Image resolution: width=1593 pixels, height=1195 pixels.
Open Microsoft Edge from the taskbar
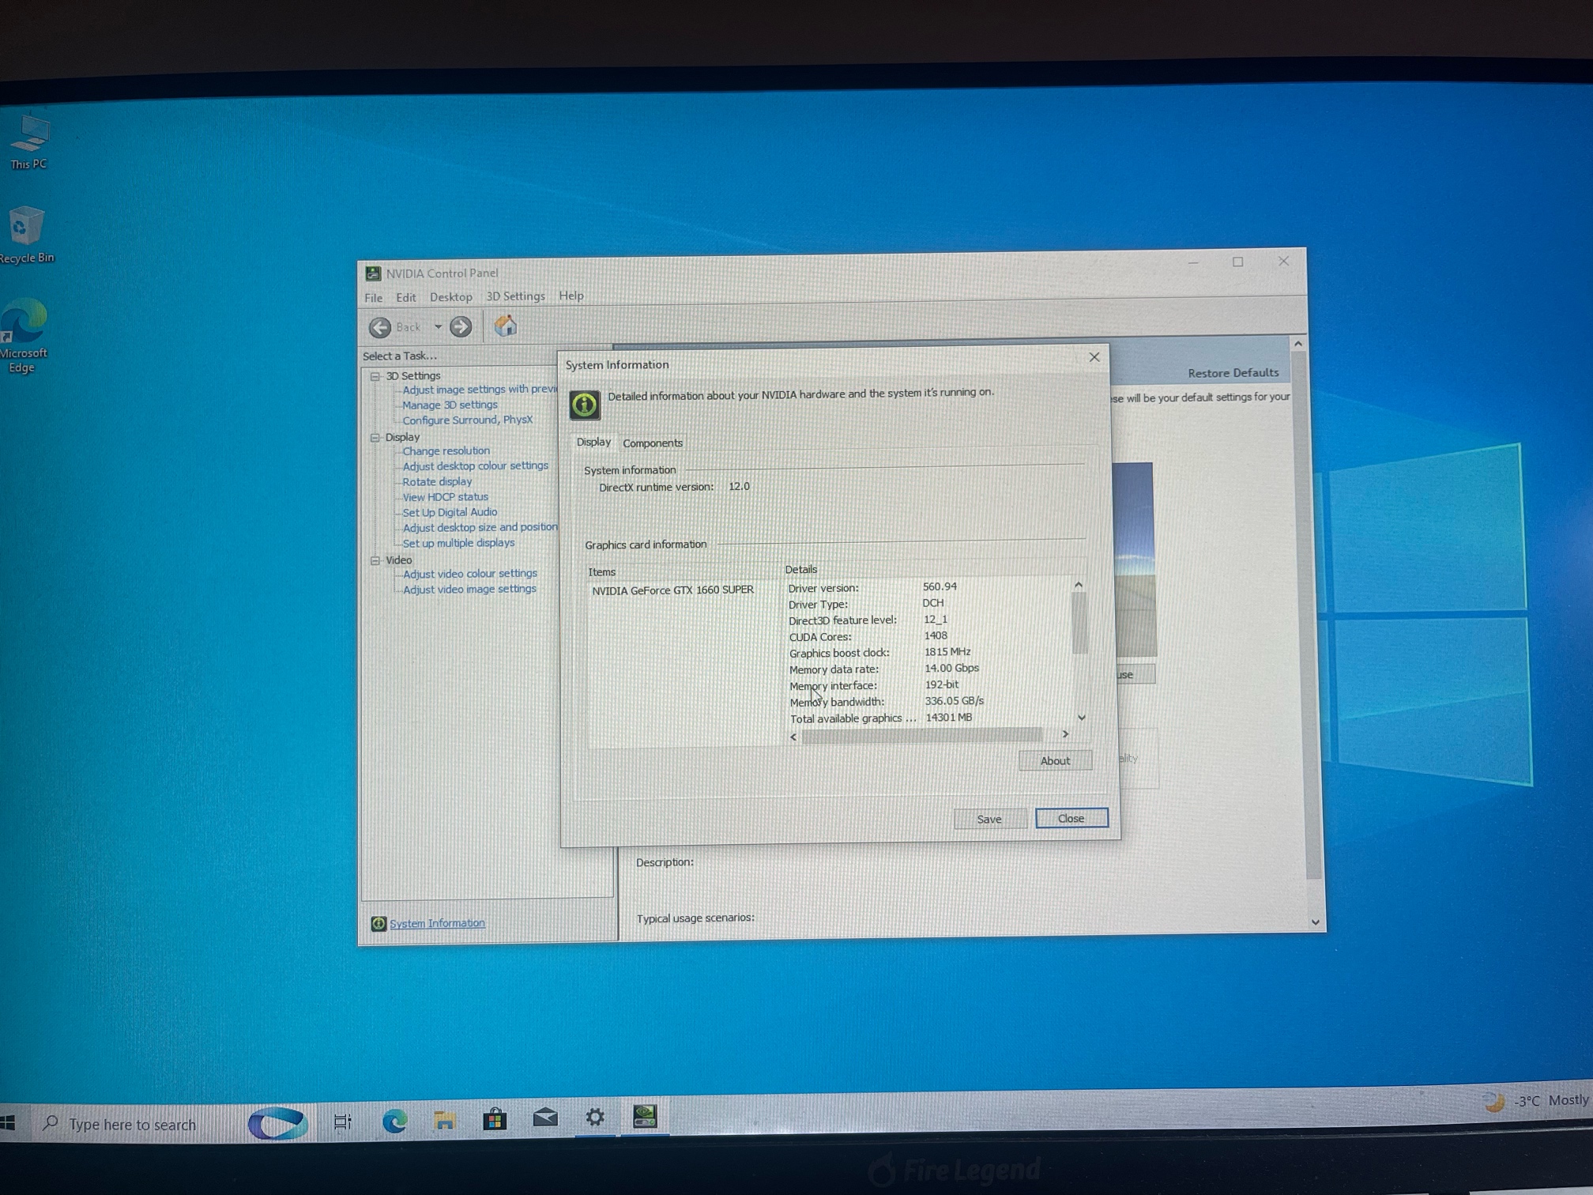tap(394, 1120)
